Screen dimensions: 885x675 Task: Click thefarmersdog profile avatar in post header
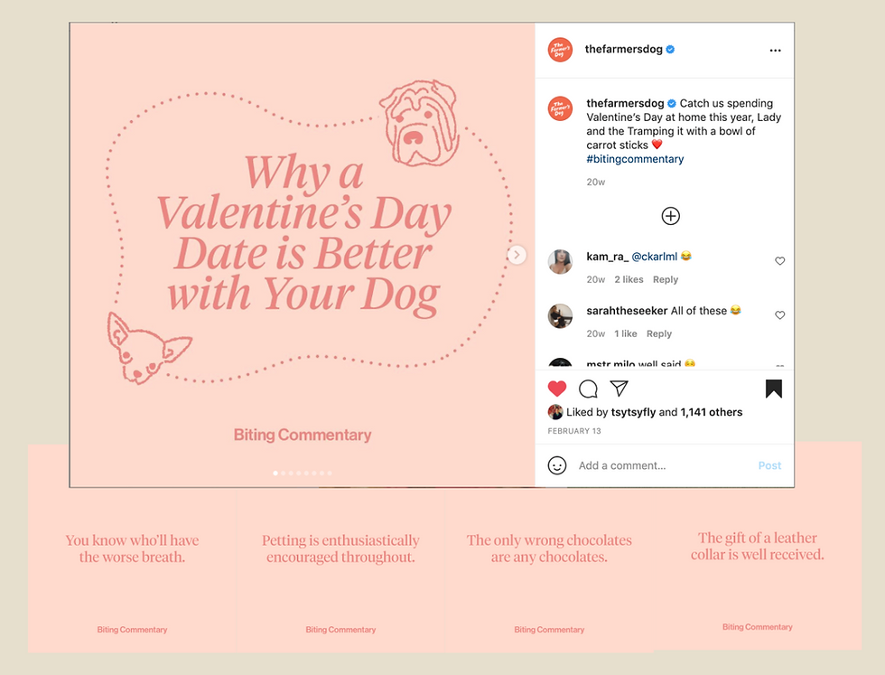pyautogui.click(x=560, y=50)
